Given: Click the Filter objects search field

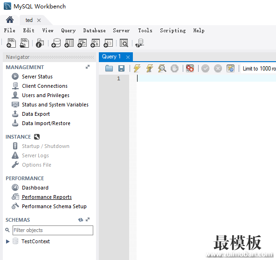Looking at the screenshot, I should [x=53, y=230].
